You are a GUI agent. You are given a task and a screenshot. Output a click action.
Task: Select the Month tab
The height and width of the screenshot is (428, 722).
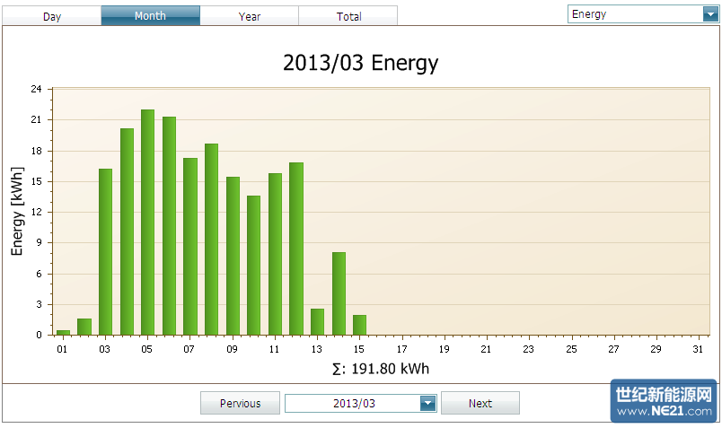pos(150,16)
